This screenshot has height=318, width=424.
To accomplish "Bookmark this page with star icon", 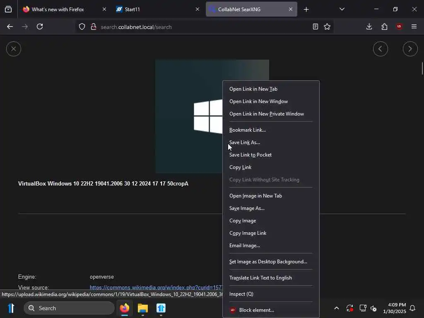I will click(327, 26).
